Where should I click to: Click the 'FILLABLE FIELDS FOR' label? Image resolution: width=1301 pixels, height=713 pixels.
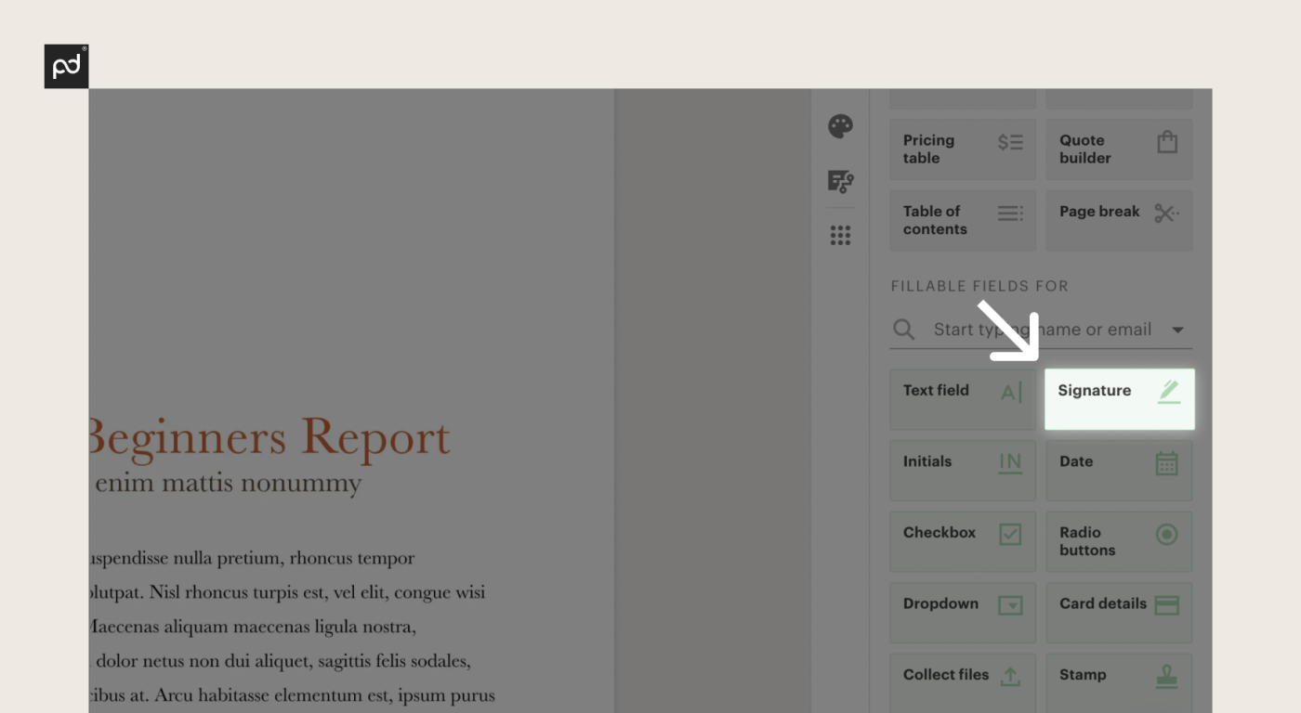[x=979, y=286]
